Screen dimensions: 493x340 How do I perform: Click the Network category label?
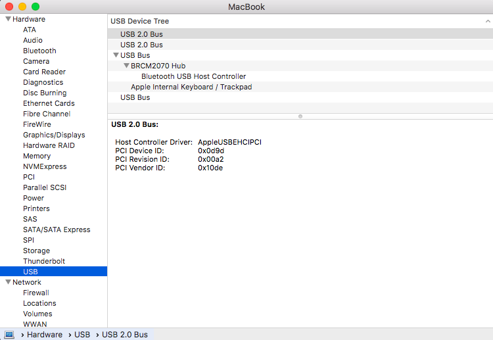click(x=27, y=282)
